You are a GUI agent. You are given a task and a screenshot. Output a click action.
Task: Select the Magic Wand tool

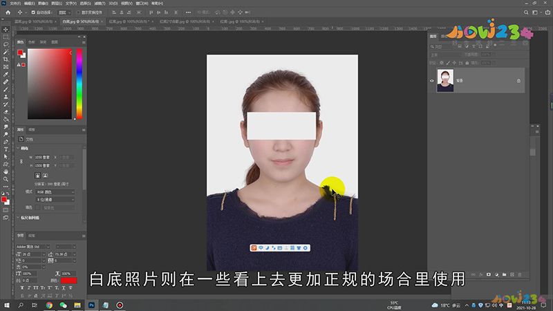pyautogui.click(x=6, y=52)
